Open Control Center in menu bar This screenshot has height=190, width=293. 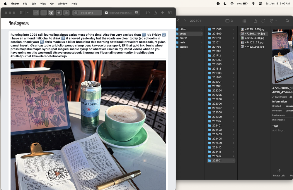point(260,4)
